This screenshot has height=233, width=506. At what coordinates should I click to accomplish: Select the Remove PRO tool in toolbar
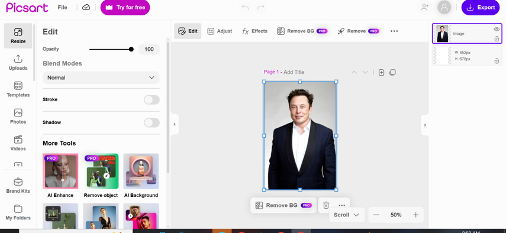point(358,31)
